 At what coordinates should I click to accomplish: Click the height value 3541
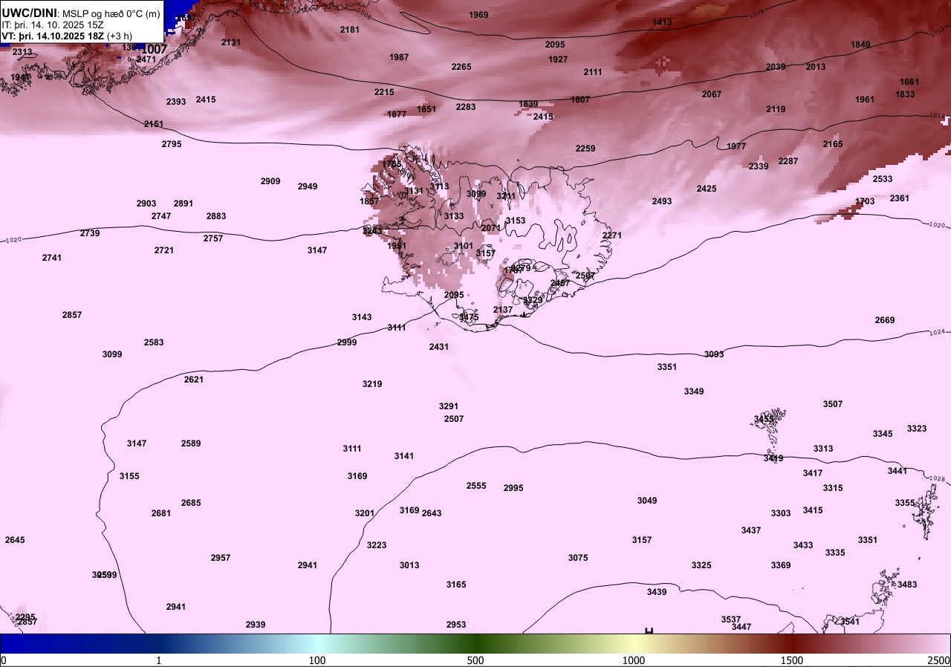(x=850, y=622)
